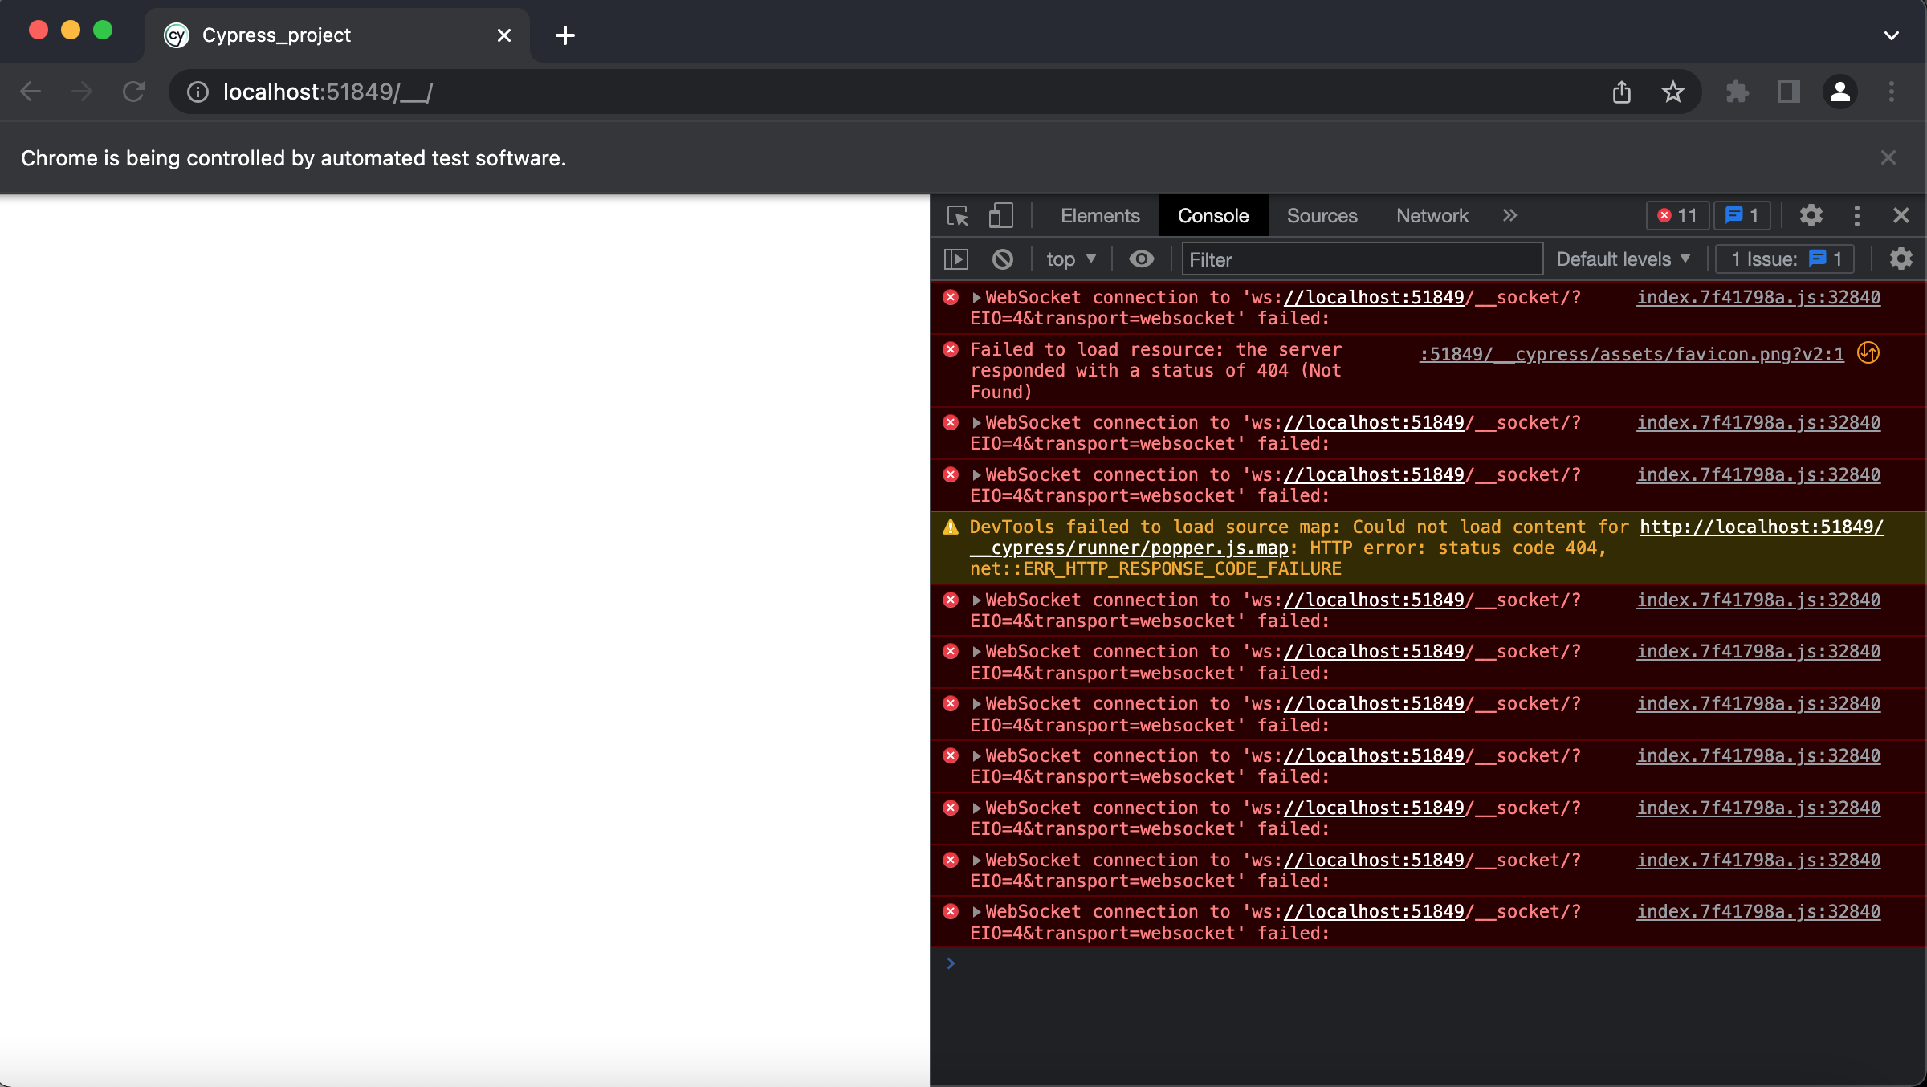The height and width of the screenshot is (1087, 1927).
Task: Toggle the device toolbar emulation icon
Action: click(999, 215)
